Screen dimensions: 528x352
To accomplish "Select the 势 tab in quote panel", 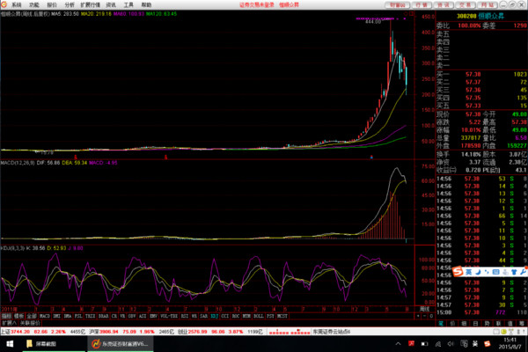I will (487, 323).
